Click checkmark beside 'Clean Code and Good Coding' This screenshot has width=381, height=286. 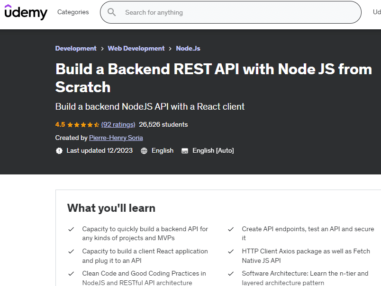[x=71, y=274]
